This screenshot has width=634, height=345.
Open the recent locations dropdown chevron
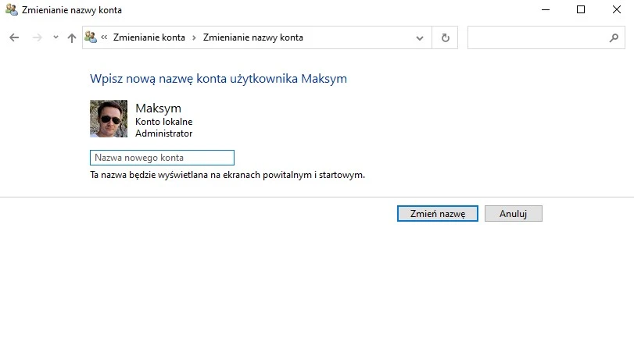55,37
